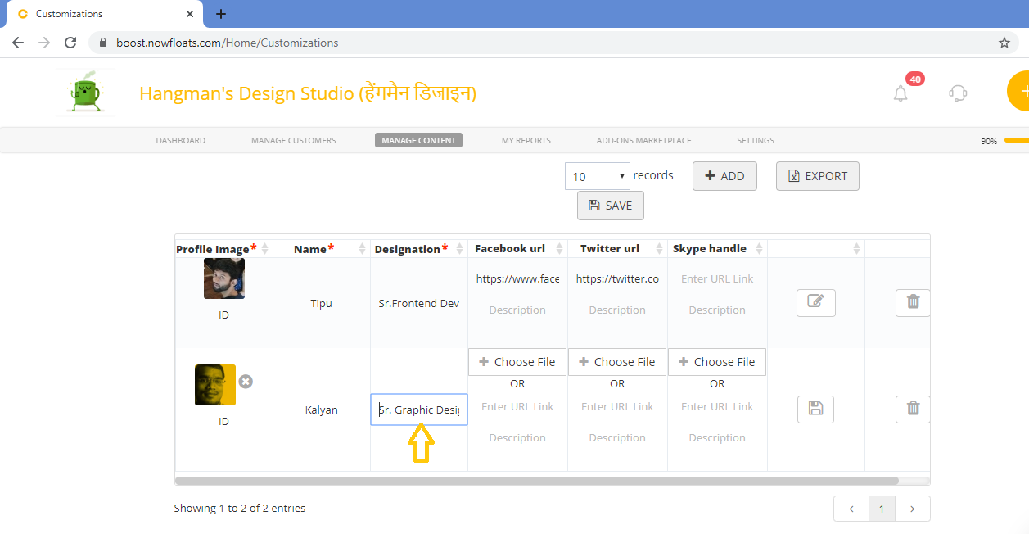Click 'Sr.Frontend Dev' designation cell
This screenshot has height=534, width=1029.
pos(419,303)
